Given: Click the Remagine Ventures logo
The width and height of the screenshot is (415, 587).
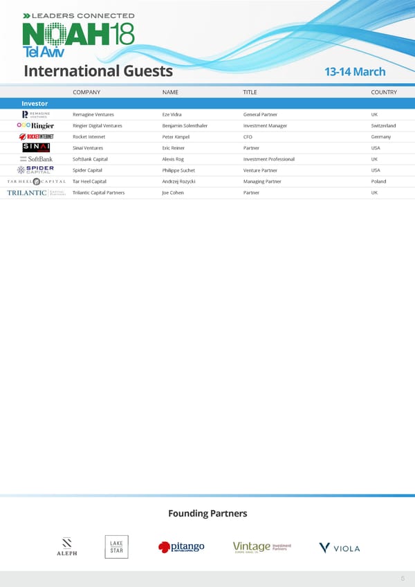Looking at the screenshot, I should click(36, 114).
